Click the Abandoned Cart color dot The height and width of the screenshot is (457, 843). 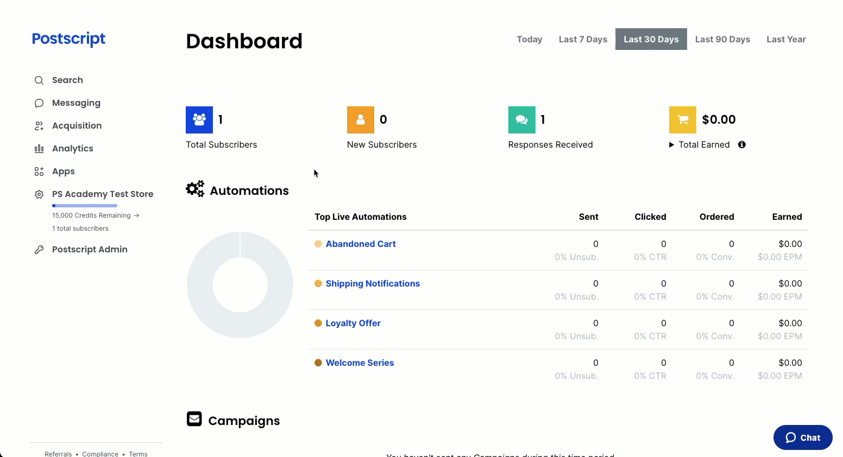tap(318, 244)
